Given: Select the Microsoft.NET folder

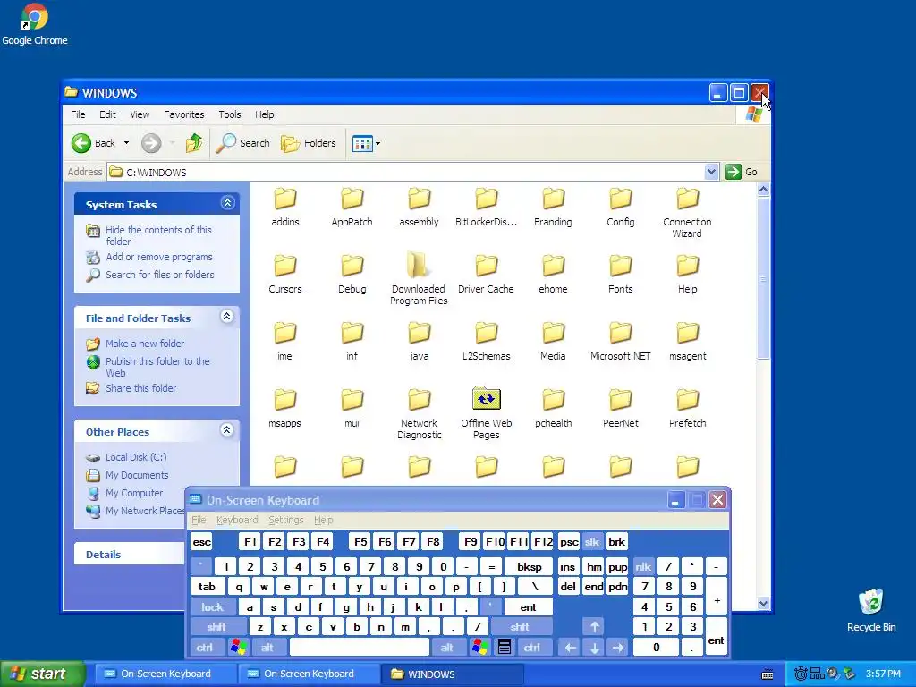Looking at the screenshot, I should (621, 341).
